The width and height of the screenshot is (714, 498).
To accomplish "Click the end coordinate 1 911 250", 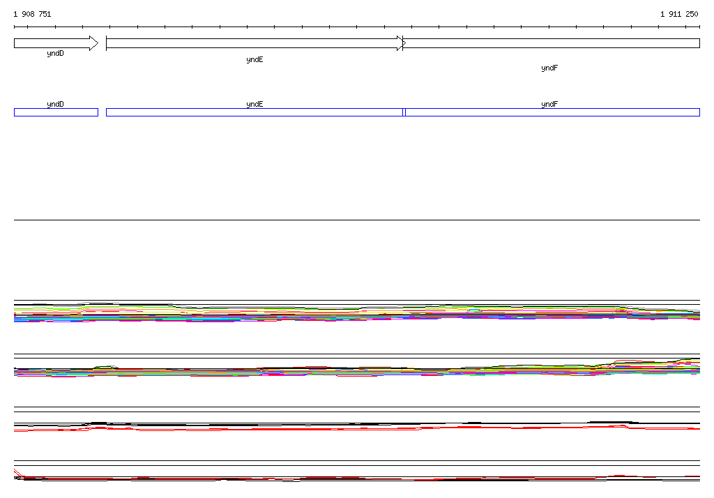I will [x=679, y=14].
